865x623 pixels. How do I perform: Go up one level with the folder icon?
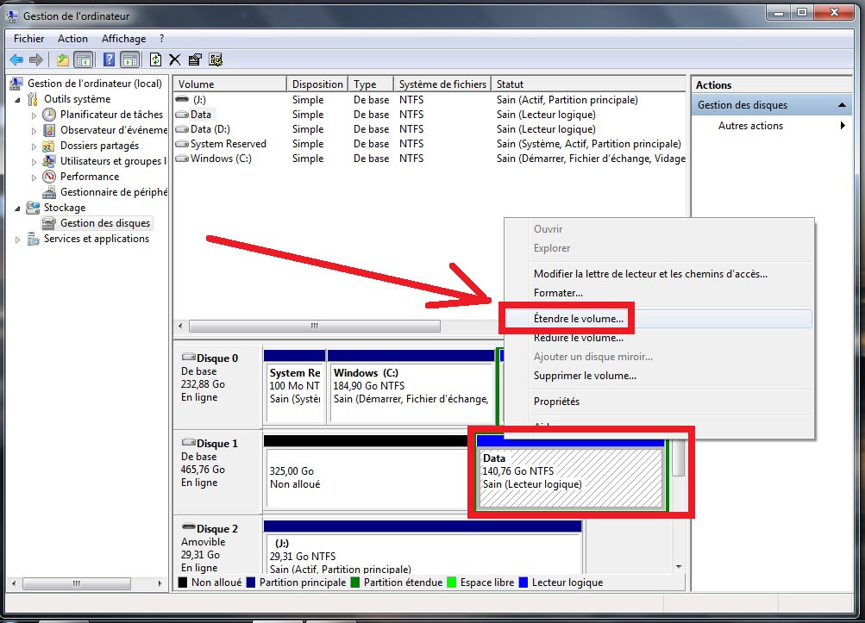63,59
